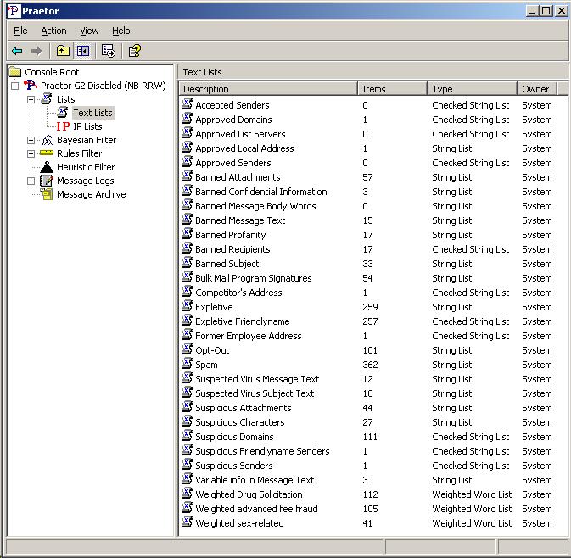The height and width of the screenshot is (558, 571).
Task: Expand the Rules Filter node
Action: (31, 153)
